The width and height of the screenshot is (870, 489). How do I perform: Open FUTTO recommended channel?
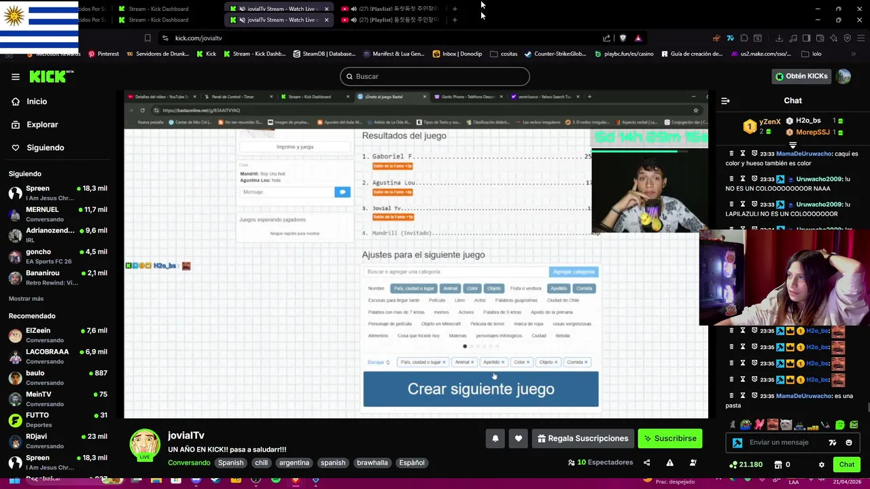point(57,420)
